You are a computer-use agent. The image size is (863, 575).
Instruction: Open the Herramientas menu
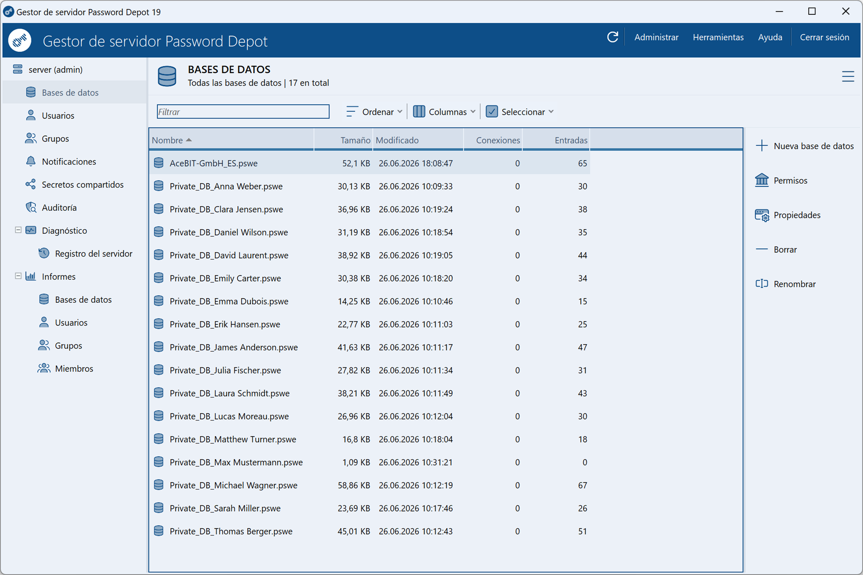[718, 37]
